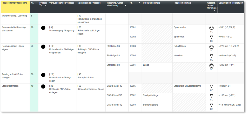Click successor [ 40 ] Steckpfalz fräsen

pyautogui.click(x=86, y=76)
